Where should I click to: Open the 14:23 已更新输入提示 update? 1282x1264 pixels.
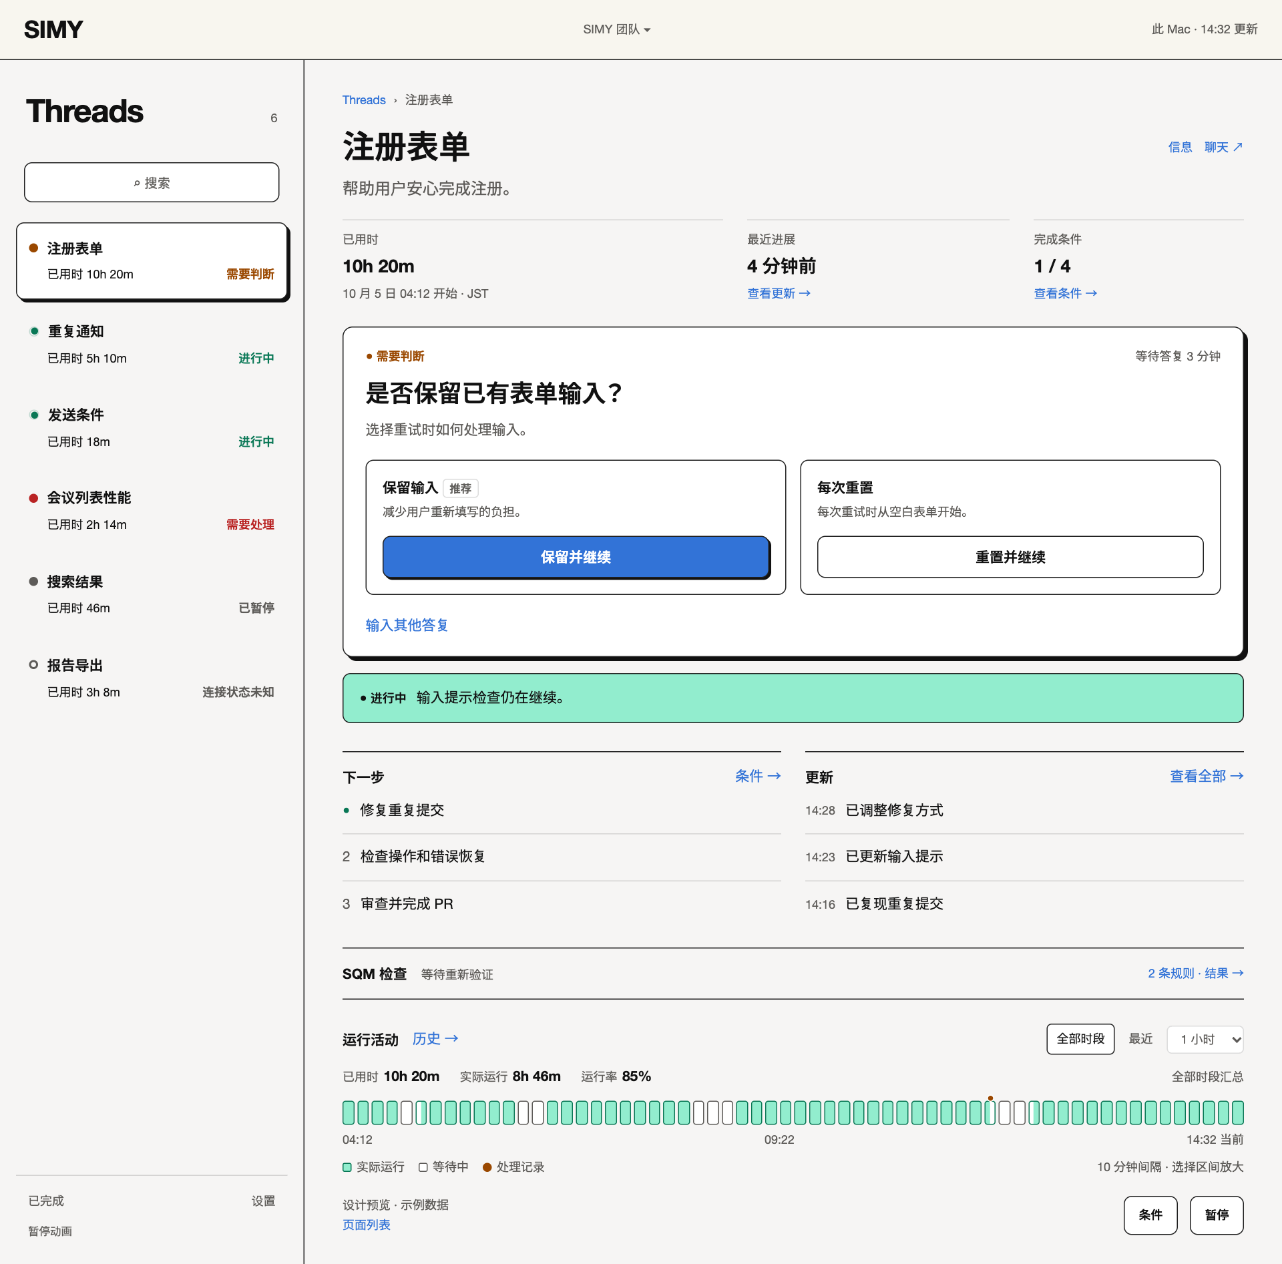(x=1024, y=857)
